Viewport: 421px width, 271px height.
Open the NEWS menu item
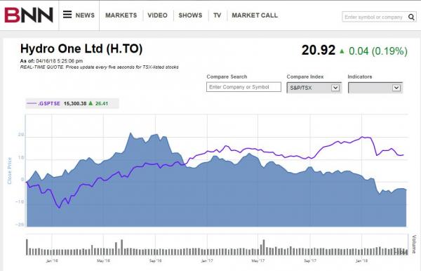click(x=85, y=15)
